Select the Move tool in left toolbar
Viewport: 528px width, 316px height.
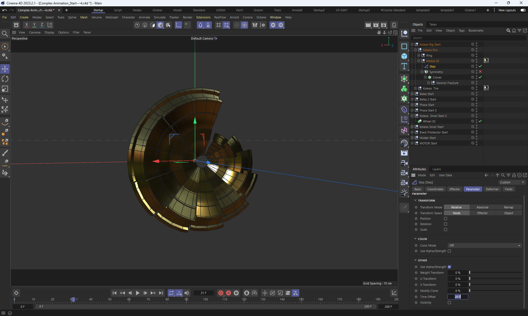pos(5,69)
